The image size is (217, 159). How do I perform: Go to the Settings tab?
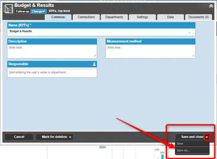(142, 17)
